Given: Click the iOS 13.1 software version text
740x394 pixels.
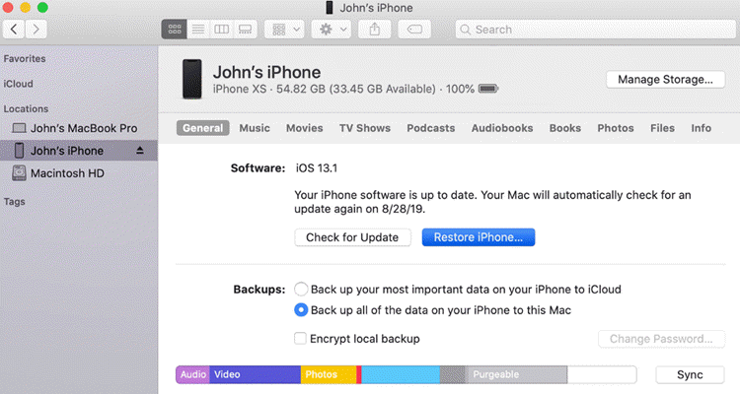Looking at the screenshot, I should coord(317,168).
